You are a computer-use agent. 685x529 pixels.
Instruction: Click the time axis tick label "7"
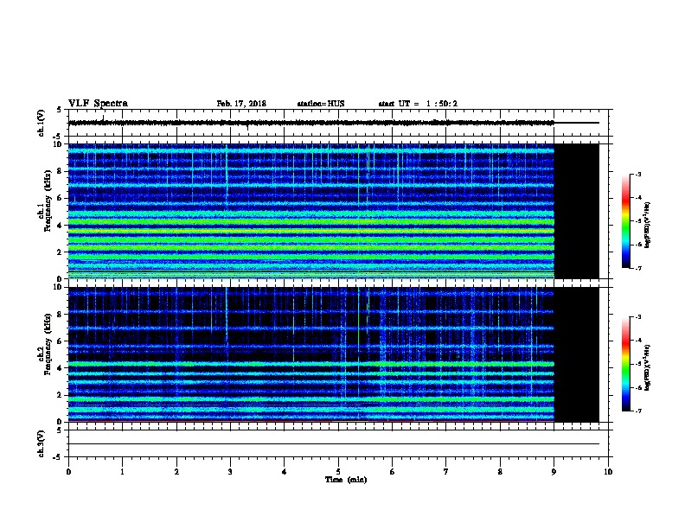tap(446, 472)
